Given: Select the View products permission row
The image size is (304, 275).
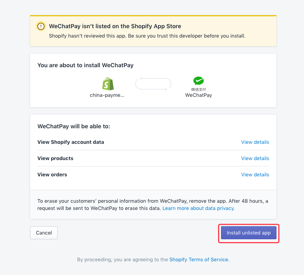Looking at the screenshot, I should coord(55,158).
